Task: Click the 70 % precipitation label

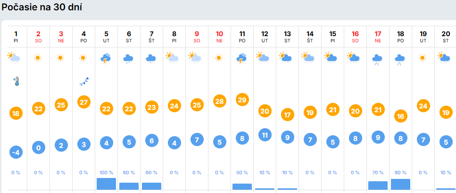Action: click(378, 173)
